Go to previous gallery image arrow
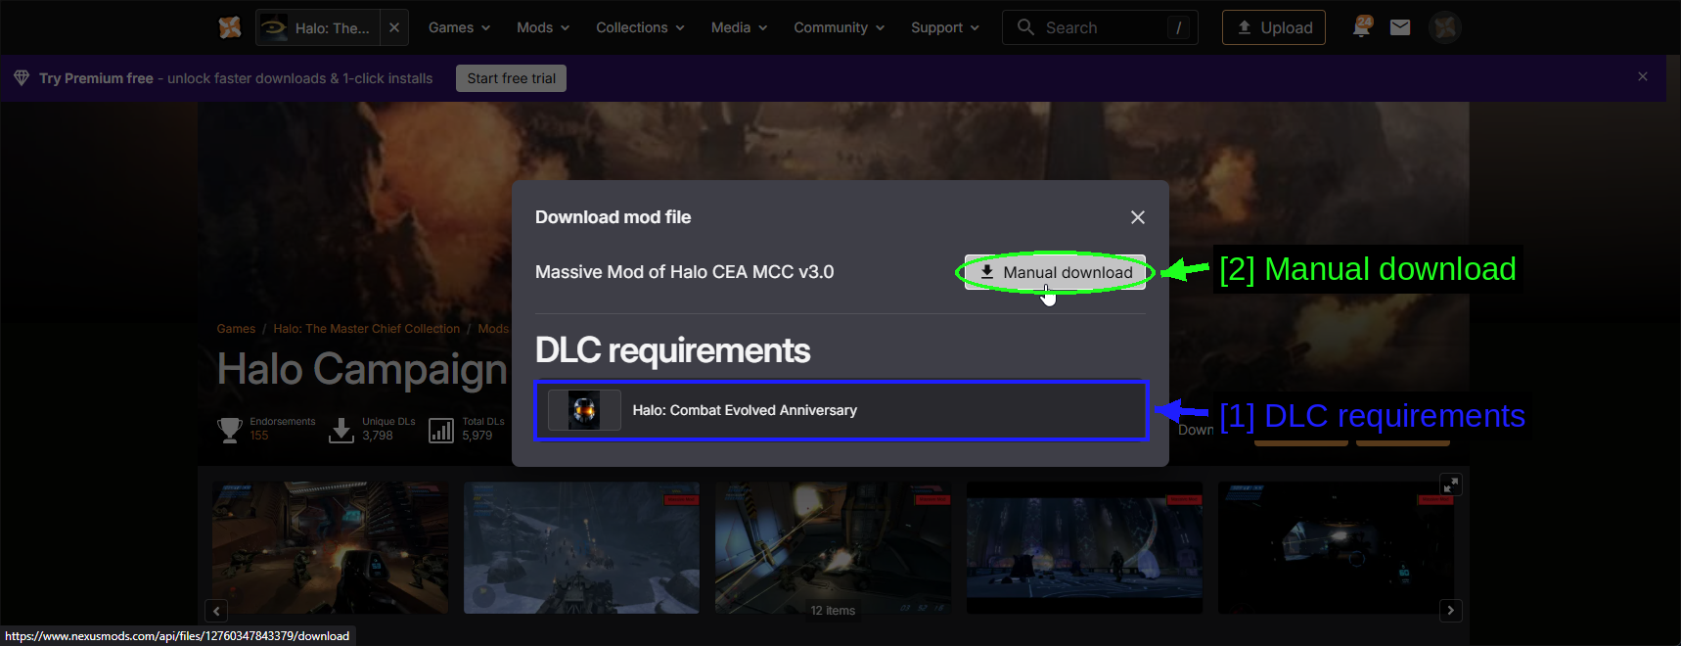 click(x=216, y=611)
